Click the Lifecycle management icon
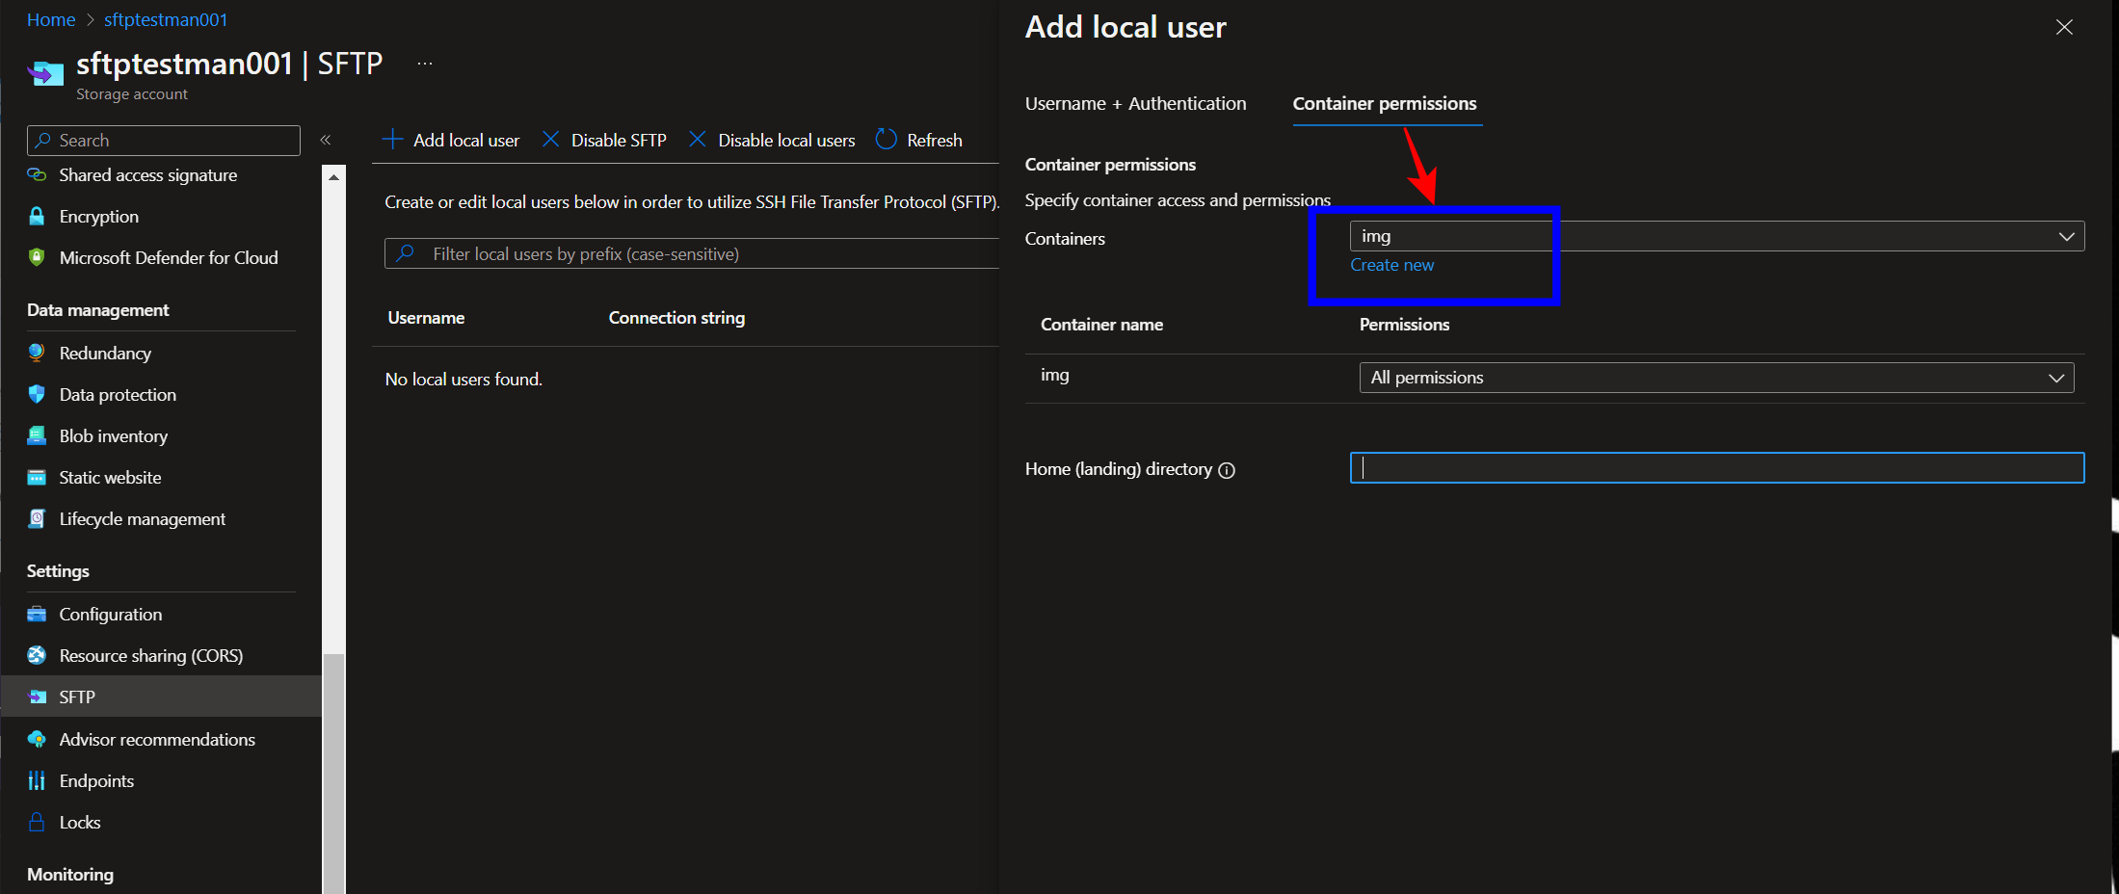 pyautogui.click(x=37, y=518)
